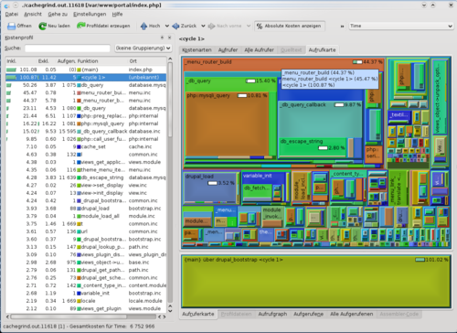Click the {main} über drupal_bootstrap caller block
Image resolution: width=457 pixels, height=333 pixels.
tap(316, 281)
